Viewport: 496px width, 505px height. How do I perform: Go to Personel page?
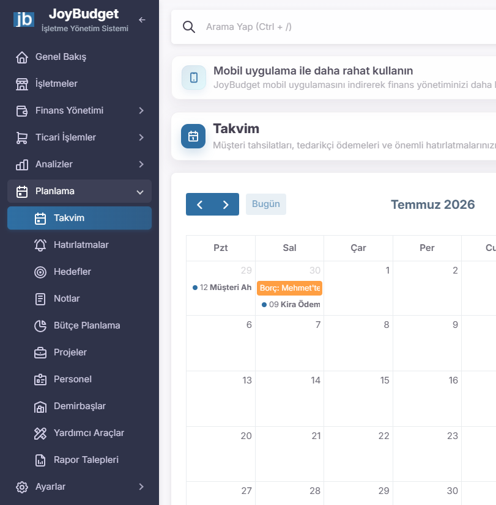tap(80, 379)
